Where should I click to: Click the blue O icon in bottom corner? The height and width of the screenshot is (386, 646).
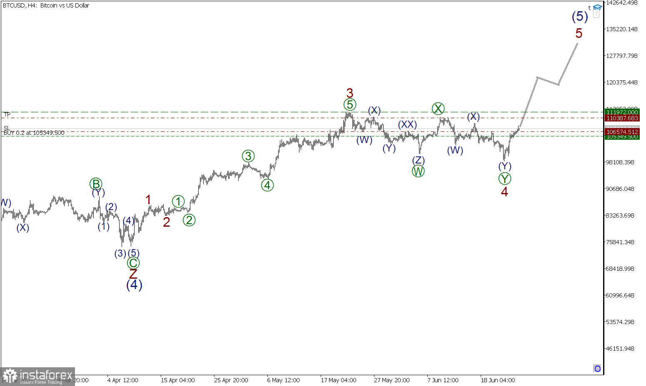coord(597,369)
